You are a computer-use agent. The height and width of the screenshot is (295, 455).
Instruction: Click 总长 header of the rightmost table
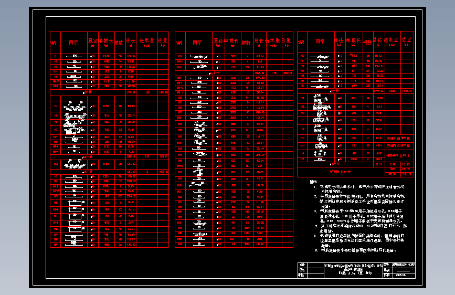tap(378, 42)
